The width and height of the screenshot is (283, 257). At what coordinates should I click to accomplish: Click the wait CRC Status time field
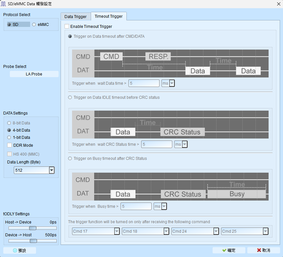(157, 144)
